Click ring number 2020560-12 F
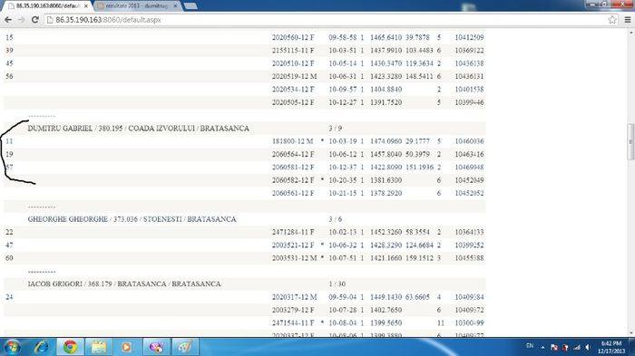The height and width of the screenshot is (356, 635). point(293,37)
